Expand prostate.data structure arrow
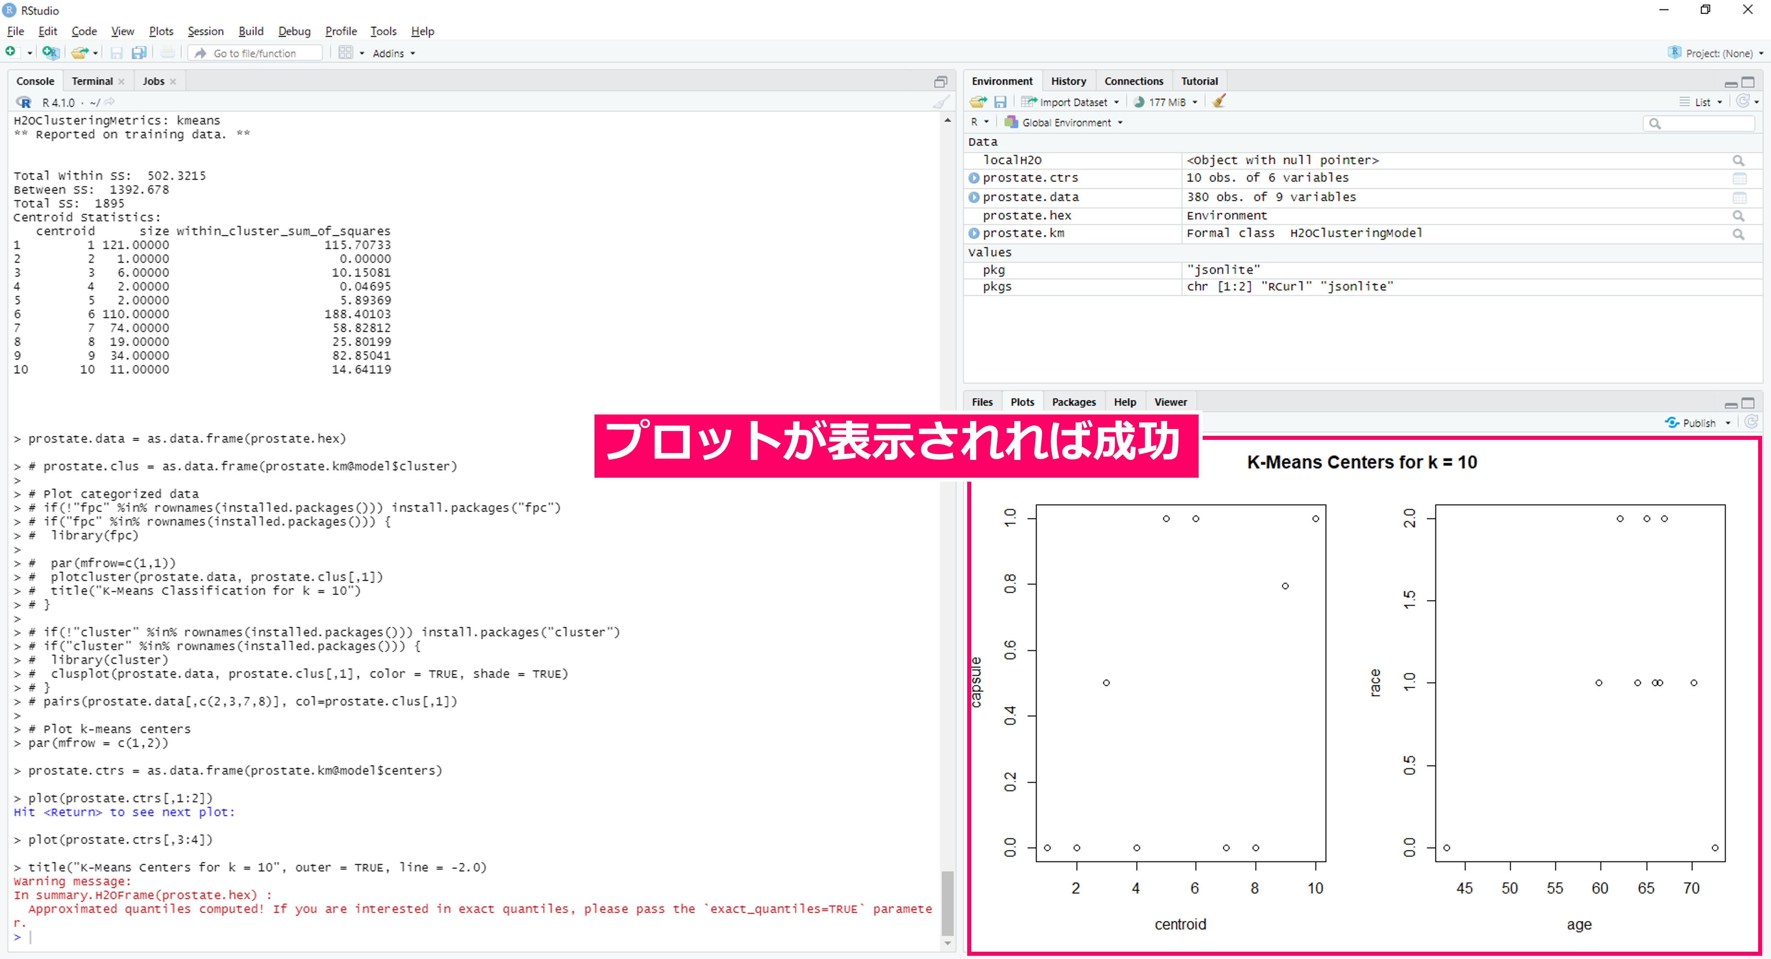The image size is (1771, 959). (974, 197)
